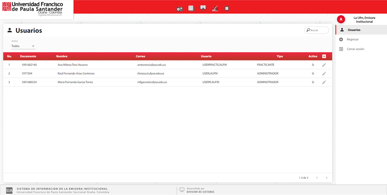Viewport: 387px width, 195px height.
Task: Click the add user plus icon
Action: [x=324, y=56]
